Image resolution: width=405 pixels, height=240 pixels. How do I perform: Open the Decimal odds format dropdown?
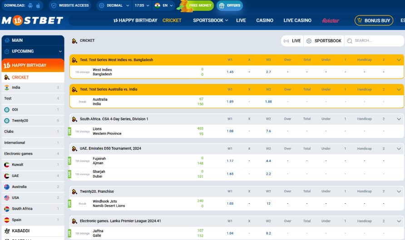click(x=114, y=5)
